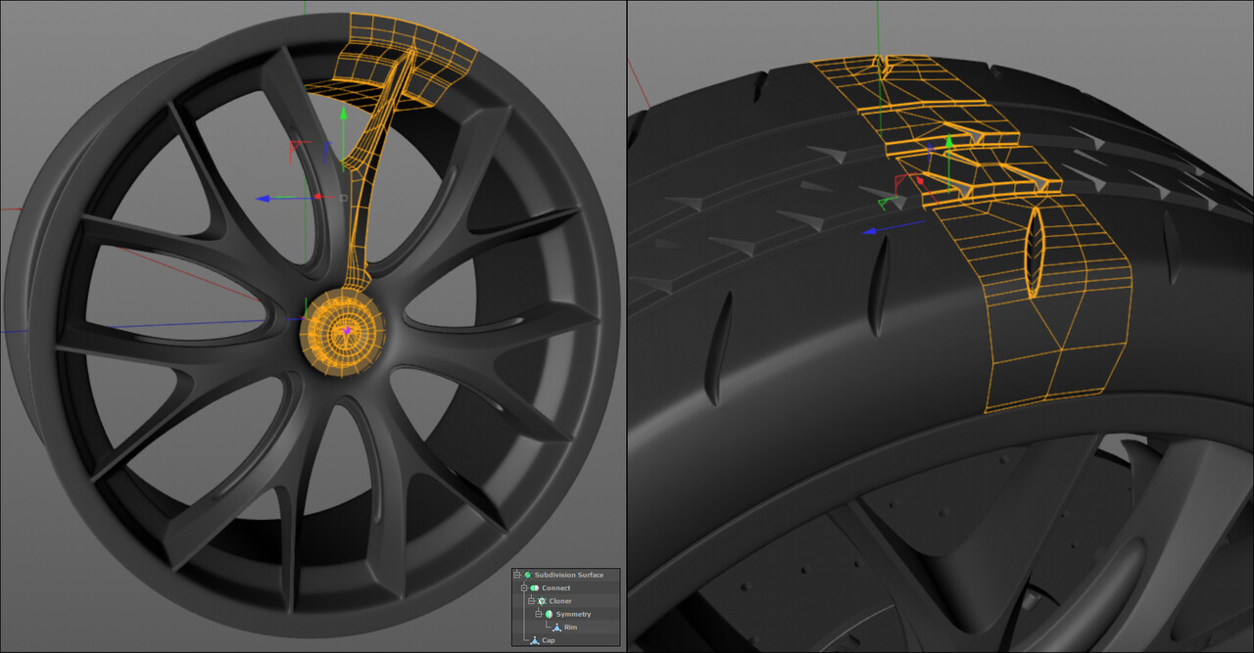The height and width of the screenshot is (653, 1254).
Task: Select the text 'Connect' in the hierarchy
Action: click(556, 588)
